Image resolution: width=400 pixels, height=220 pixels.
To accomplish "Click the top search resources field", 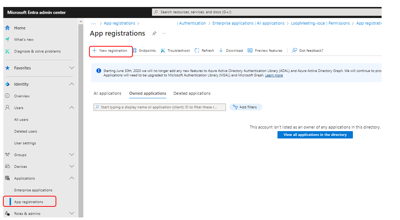I will pos(266,12).
